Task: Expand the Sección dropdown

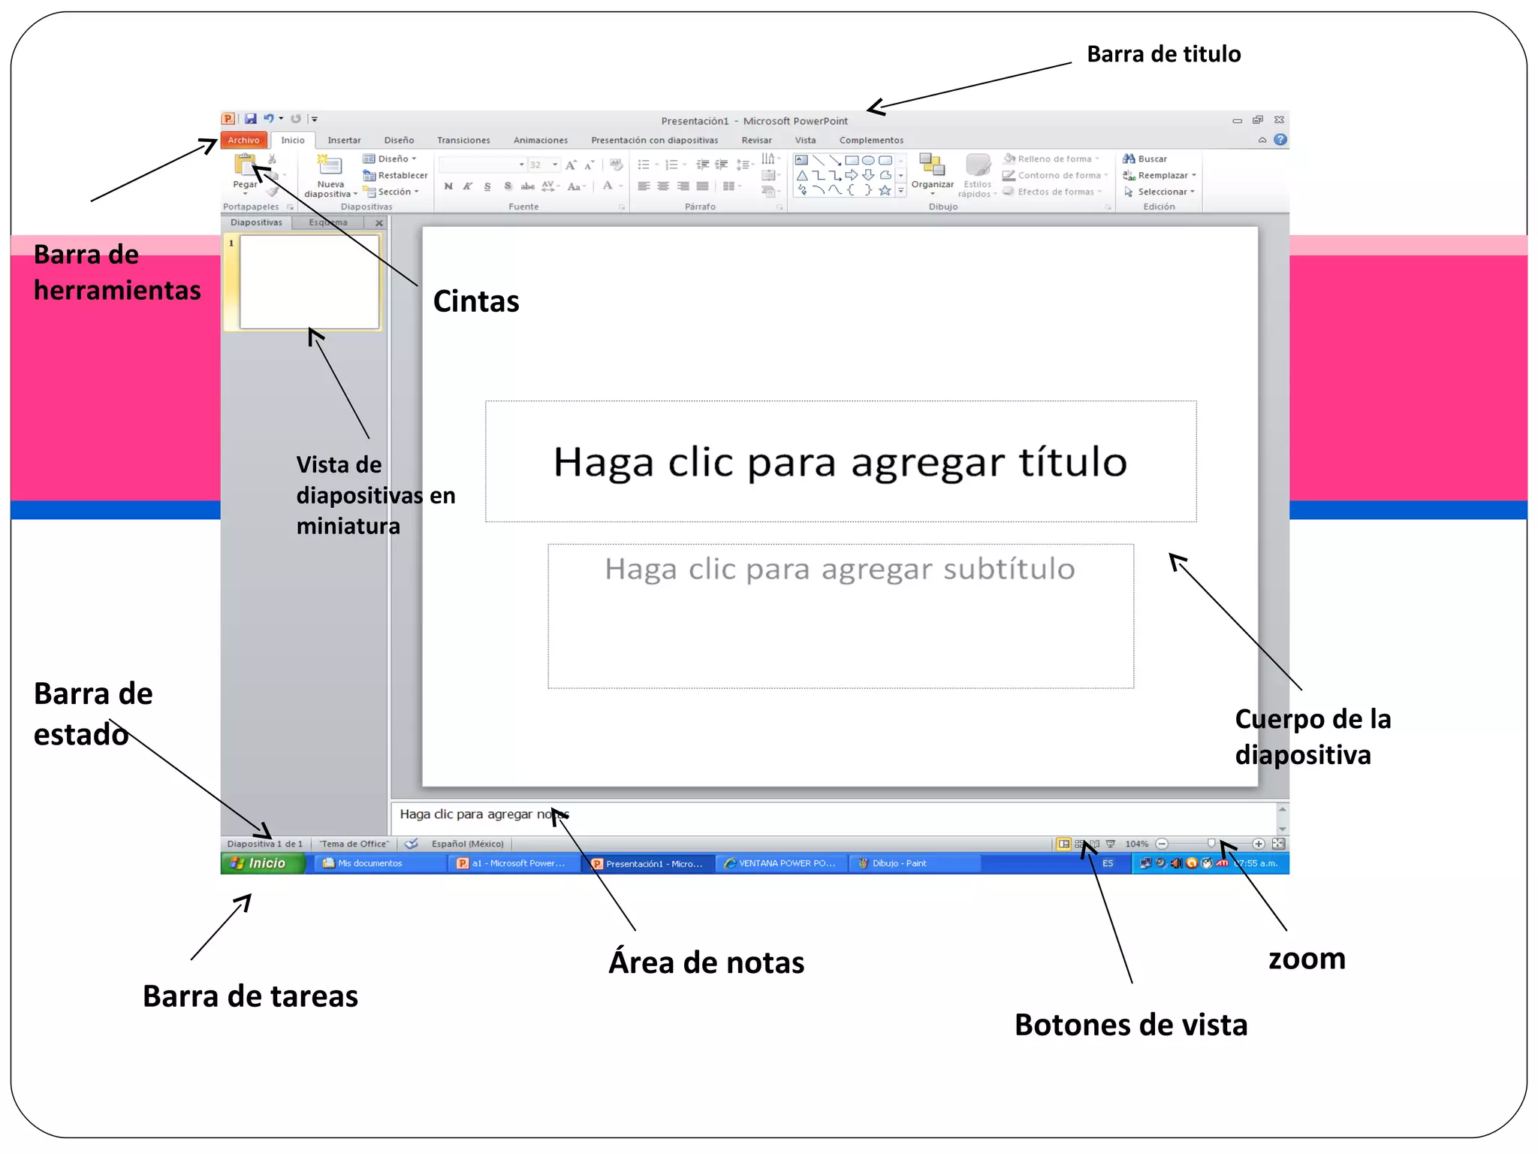Action: 391,192
